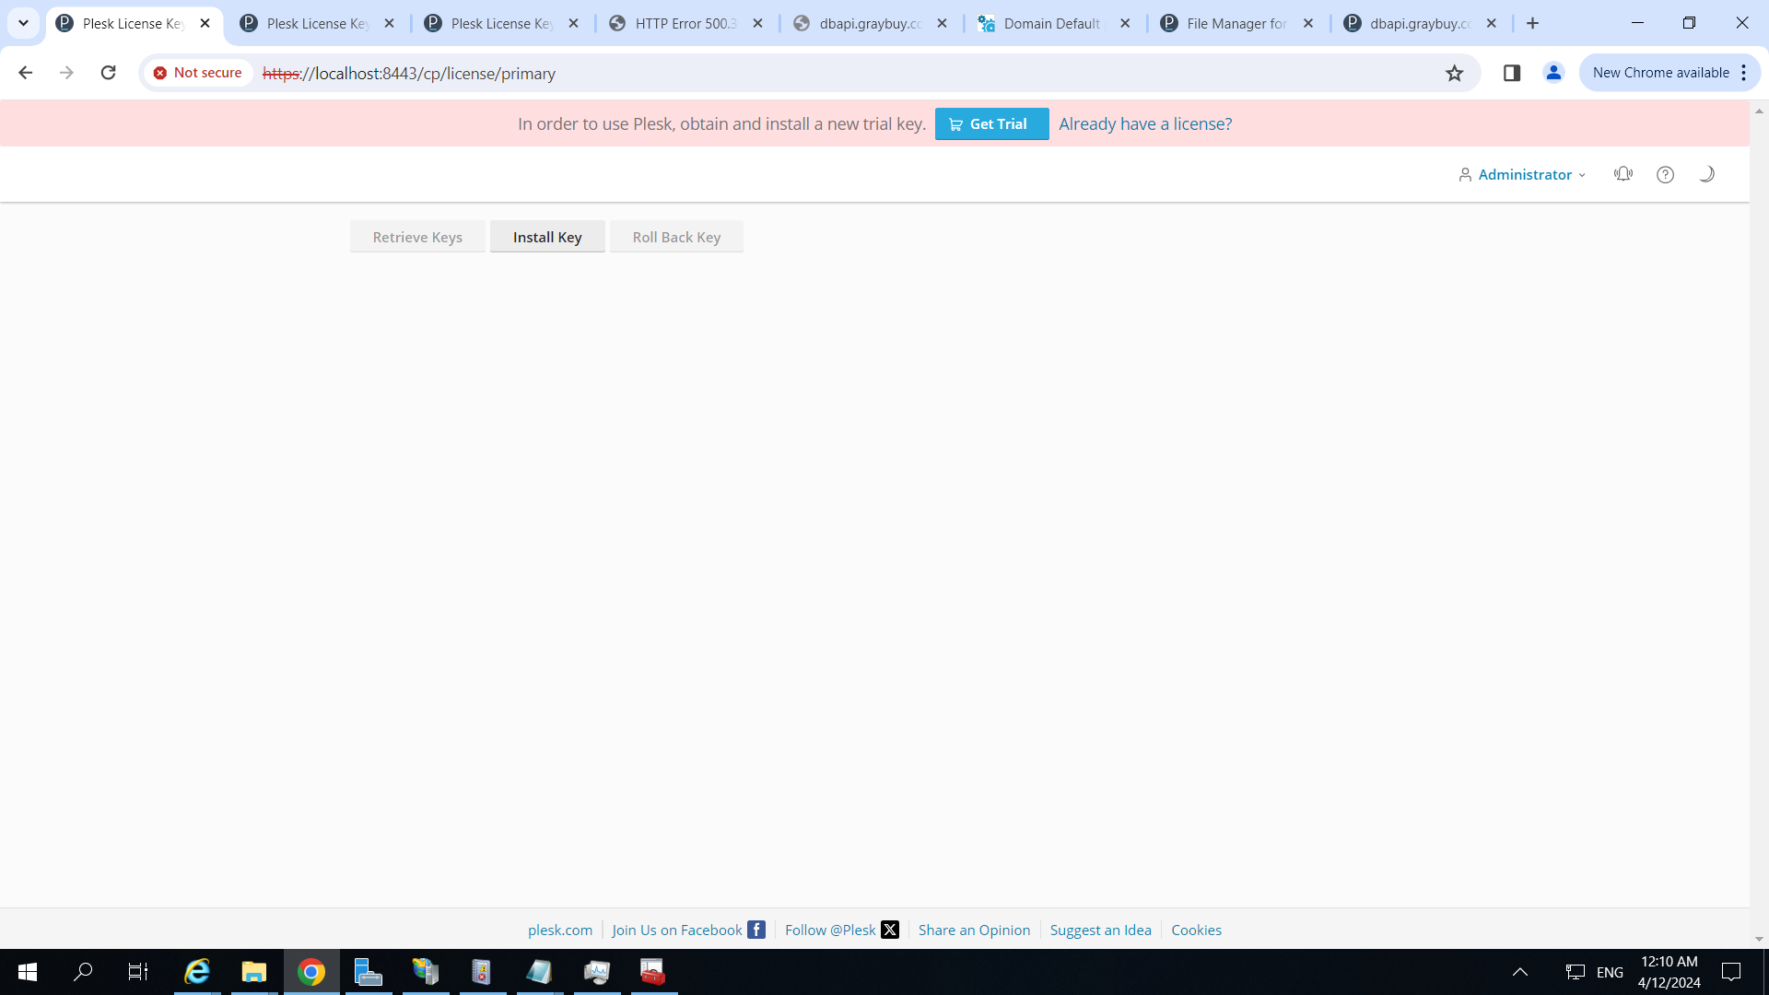Image resolution: width=1769 pixels, height=995 pixels.
Task: Click the Retrieve Keys button
Action: coord(417,237)
